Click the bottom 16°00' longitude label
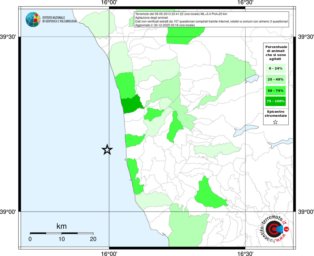The width and height of the screenshot is (314, 256). pos(109,253)
